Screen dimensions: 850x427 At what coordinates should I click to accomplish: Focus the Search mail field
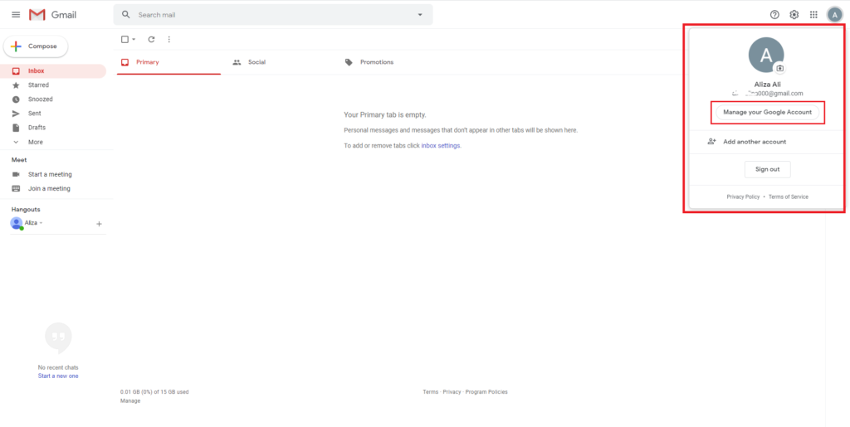tap(273, 15)
